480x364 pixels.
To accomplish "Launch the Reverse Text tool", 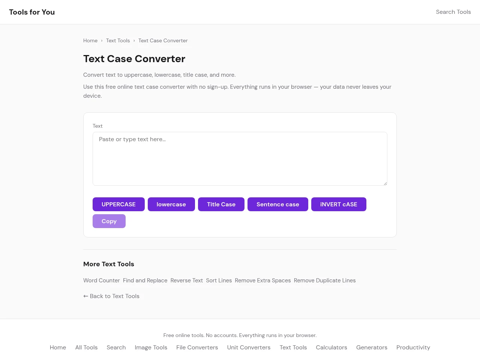I will point(186,280).
